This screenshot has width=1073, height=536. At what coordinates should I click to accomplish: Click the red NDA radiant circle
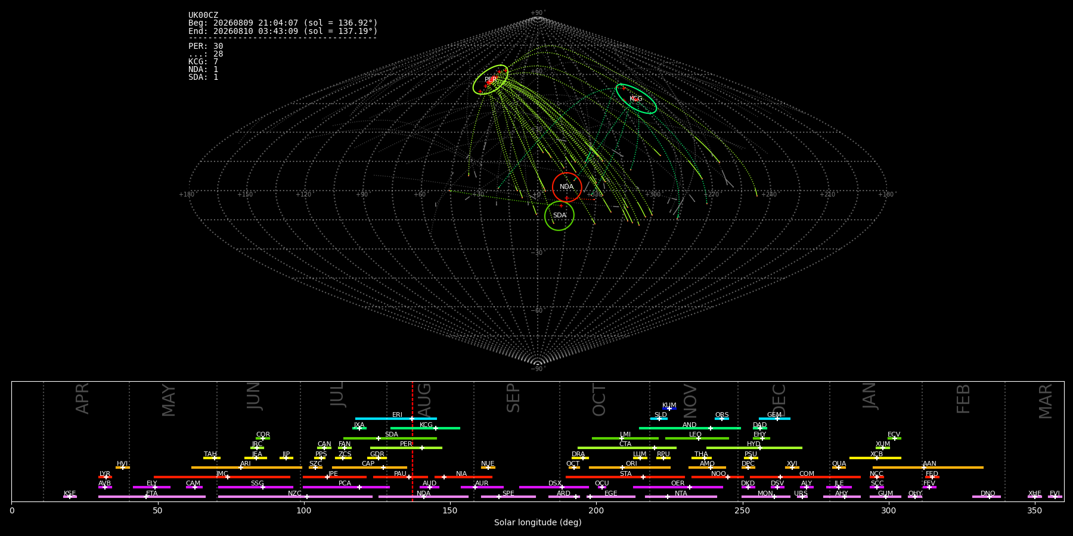coord(567,187)
